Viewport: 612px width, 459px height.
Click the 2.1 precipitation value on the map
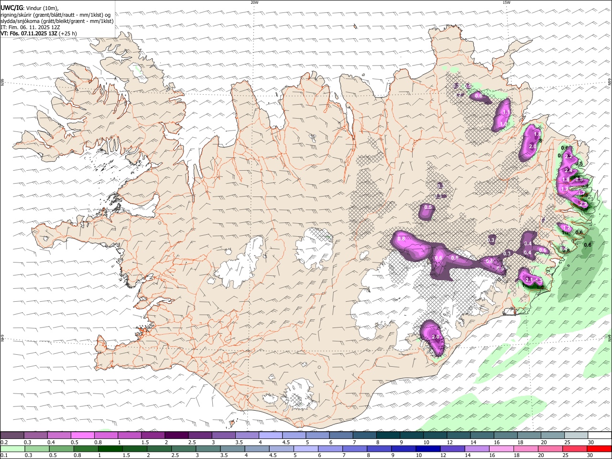click(x=529, y=280)
